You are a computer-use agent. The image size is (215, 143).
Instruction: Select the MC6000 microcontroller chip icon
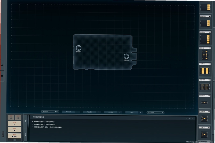205,39
